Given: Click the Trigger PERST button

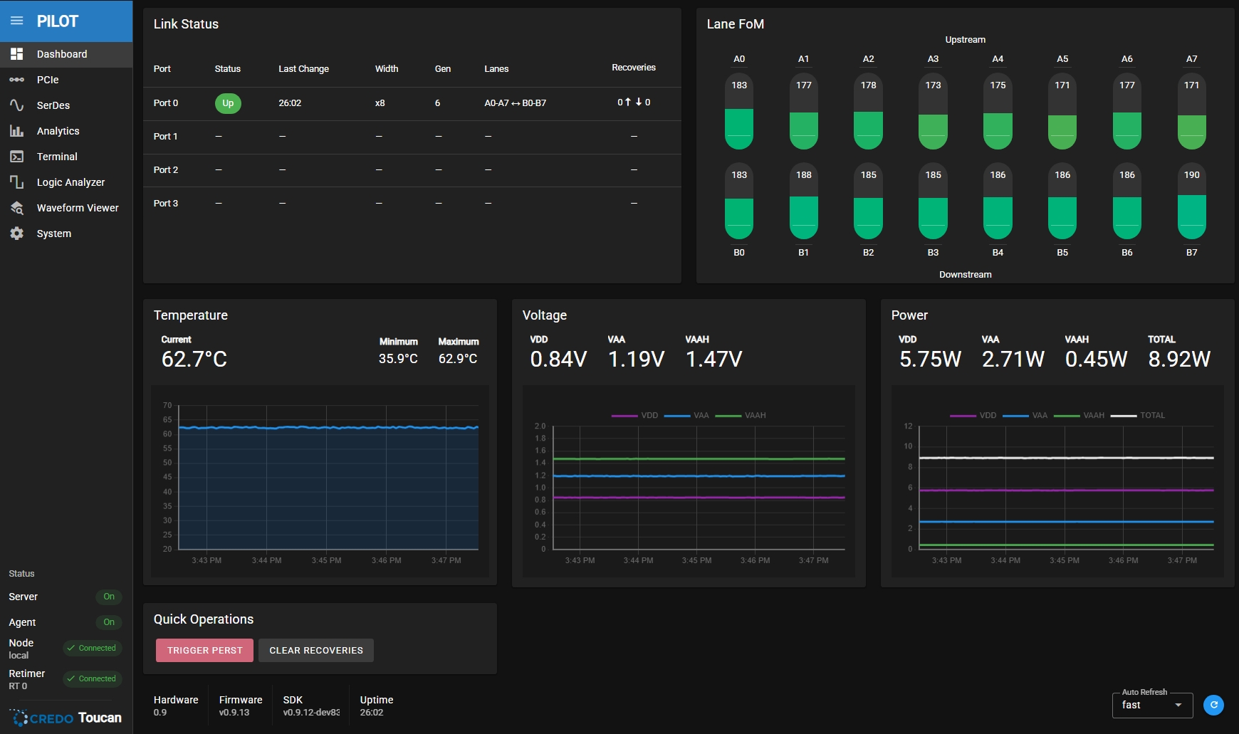Looking at the screenshot, I should (x=204, y=650).
